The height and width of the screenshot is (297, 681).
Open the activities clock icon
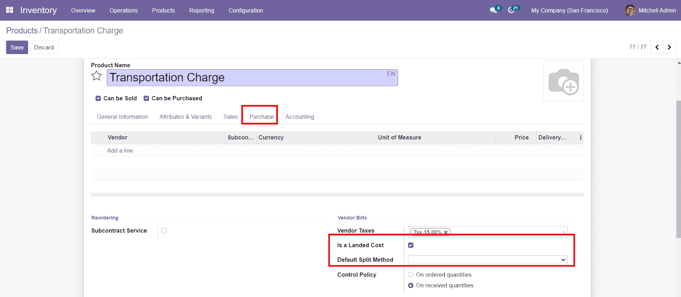coord(511,10)
